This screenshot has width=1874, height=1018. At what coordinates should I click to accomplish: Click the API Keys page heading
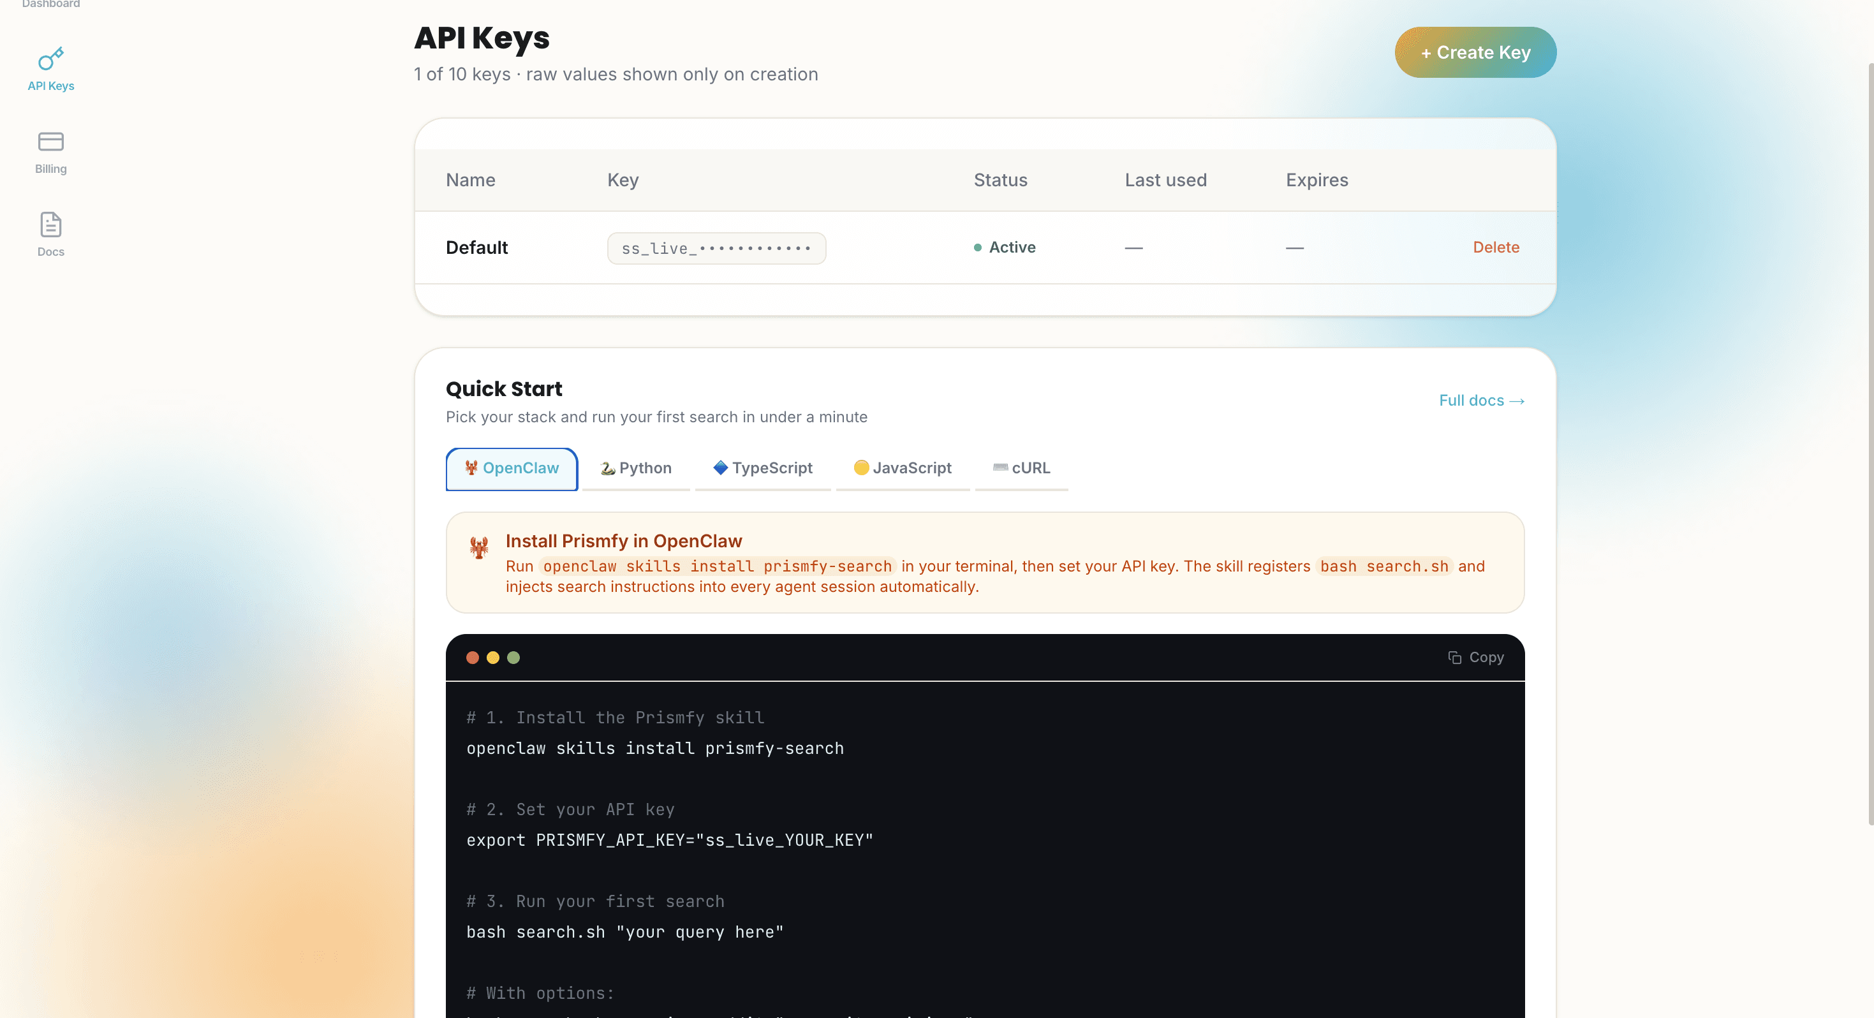pos(482,38)
